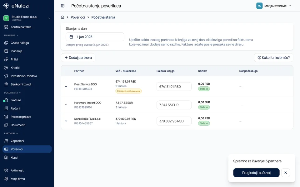This screenshot has height=187, width=300.
Task: Open Kupci partners page
Action: tap(27, 157)
